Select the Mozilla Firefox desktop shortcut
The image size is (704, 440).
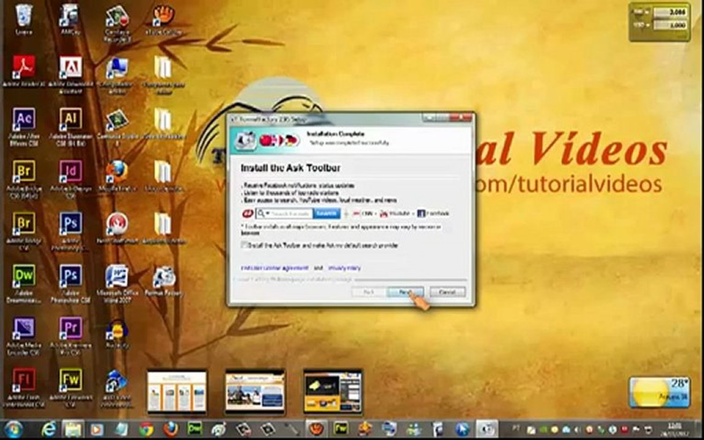click(x=117, y=175)
